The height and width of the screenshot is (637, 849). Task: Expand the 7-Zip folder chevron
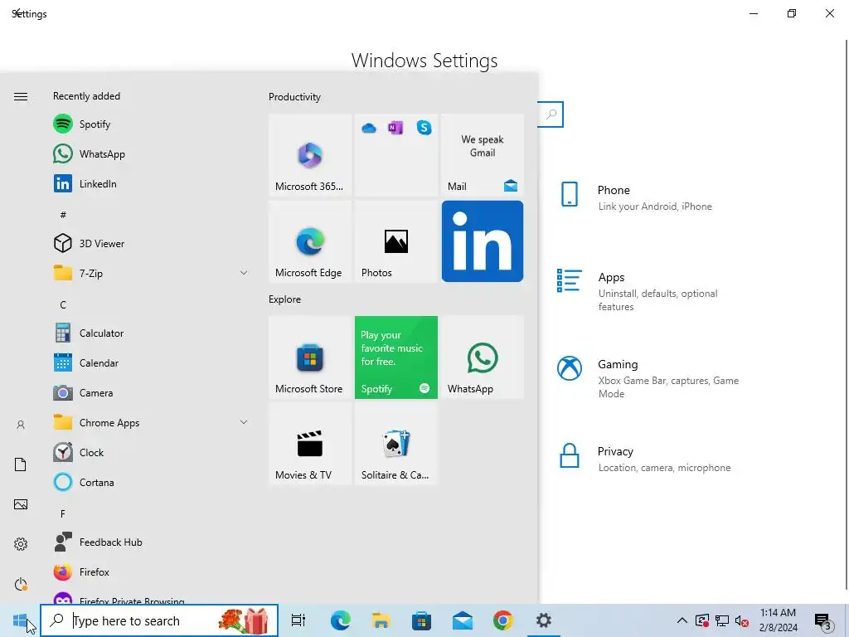point(244,273)
